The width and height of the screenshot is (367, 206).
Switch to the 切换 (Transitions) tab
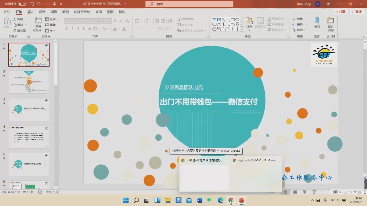pyautogui.click(x=54, y=12)
